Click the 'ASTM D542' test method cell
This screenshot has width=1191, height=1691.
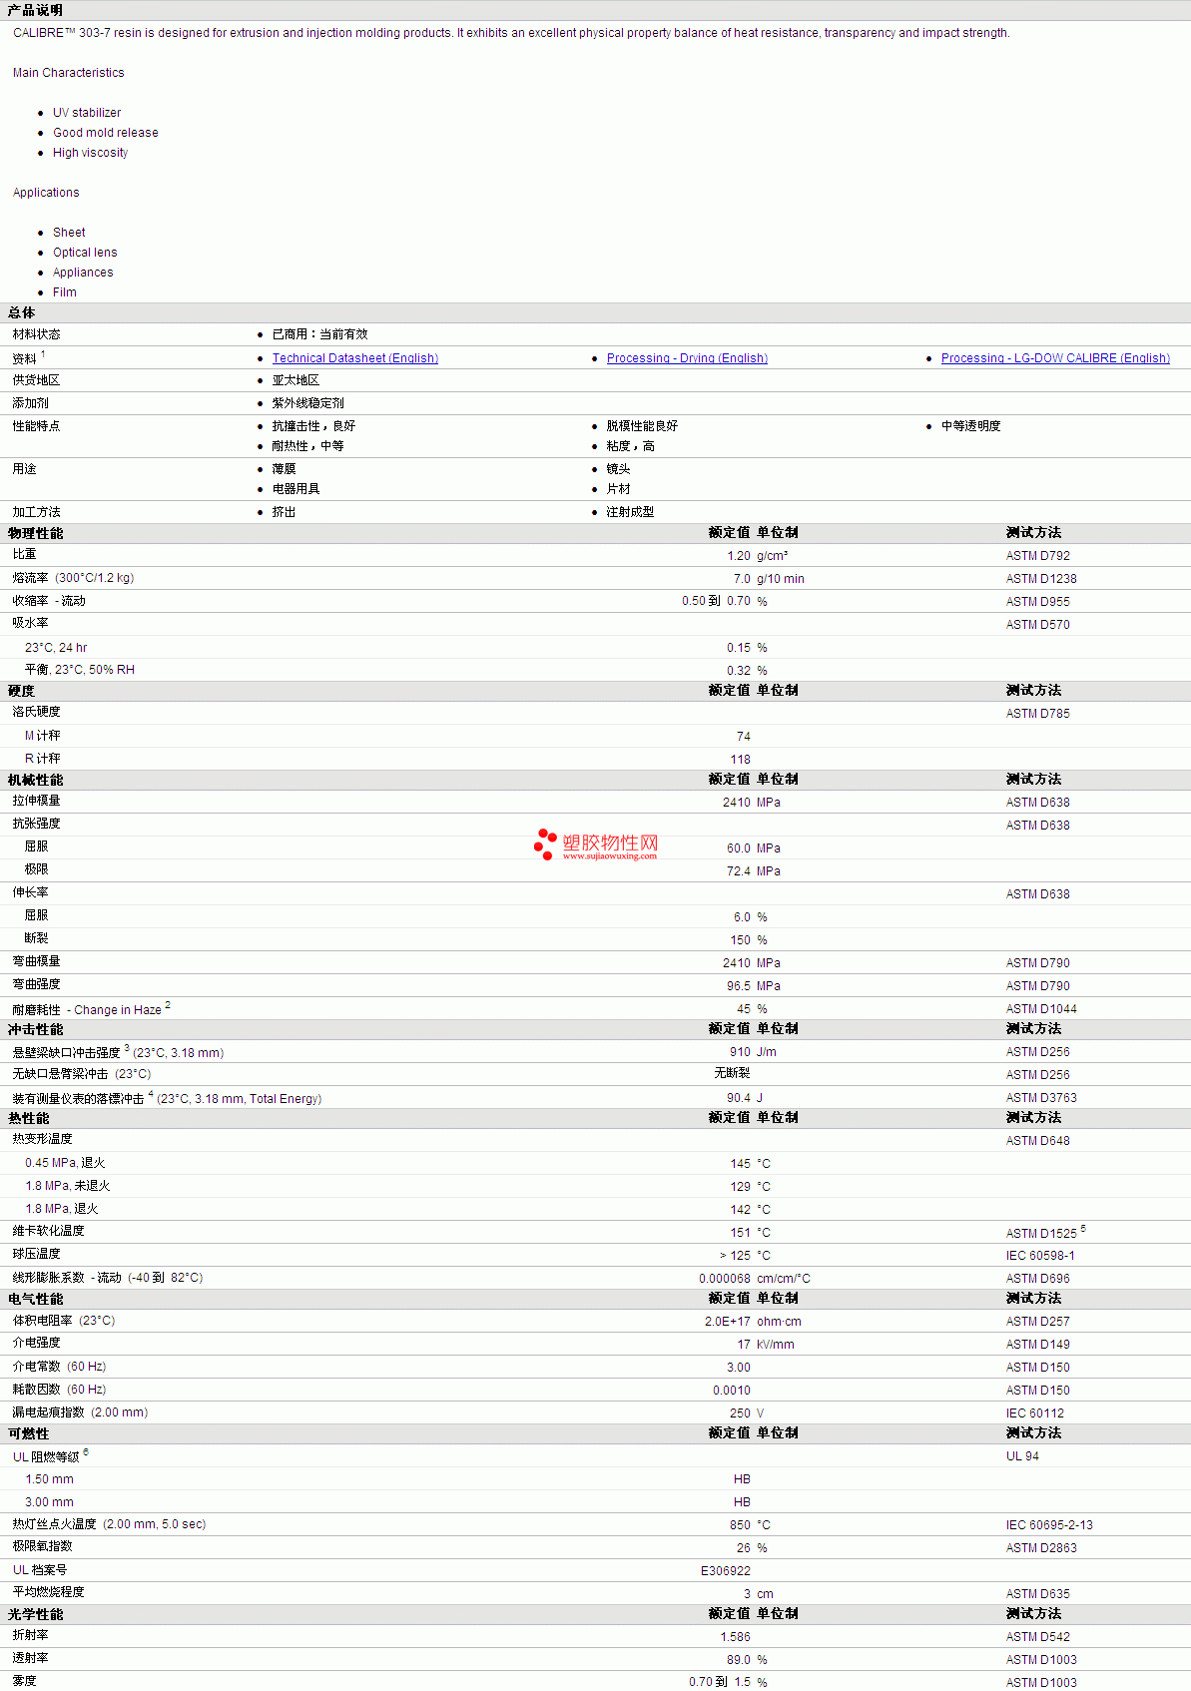point(1038,1637)
